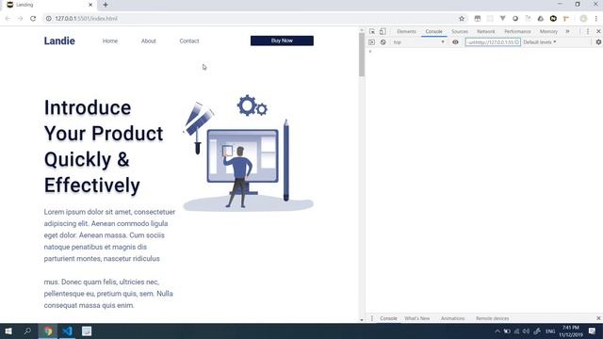
Task: Switch to the Sources tab
Action: coord(460,31)
